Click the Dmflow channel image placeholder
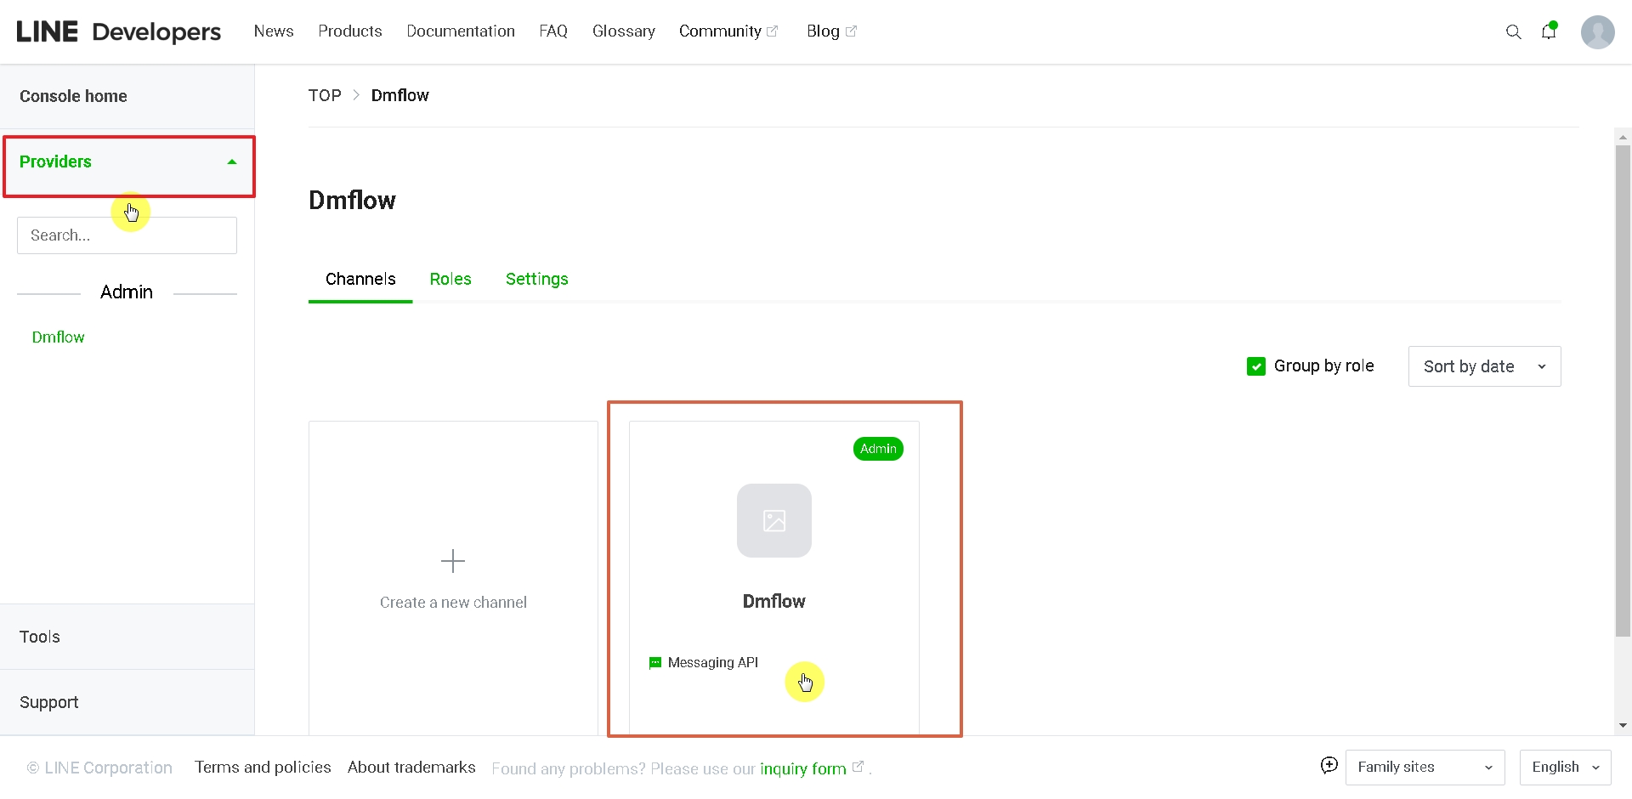 click(773, 520)
